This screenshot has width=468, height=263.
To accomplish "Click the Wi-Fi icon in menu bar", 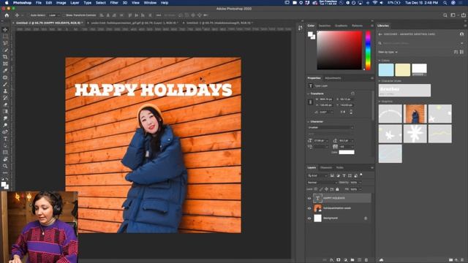I will 374,3.
